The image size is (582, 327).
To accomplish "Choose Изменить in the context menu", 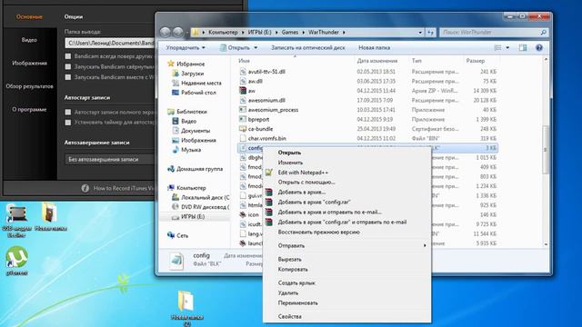I will [290, 163].
